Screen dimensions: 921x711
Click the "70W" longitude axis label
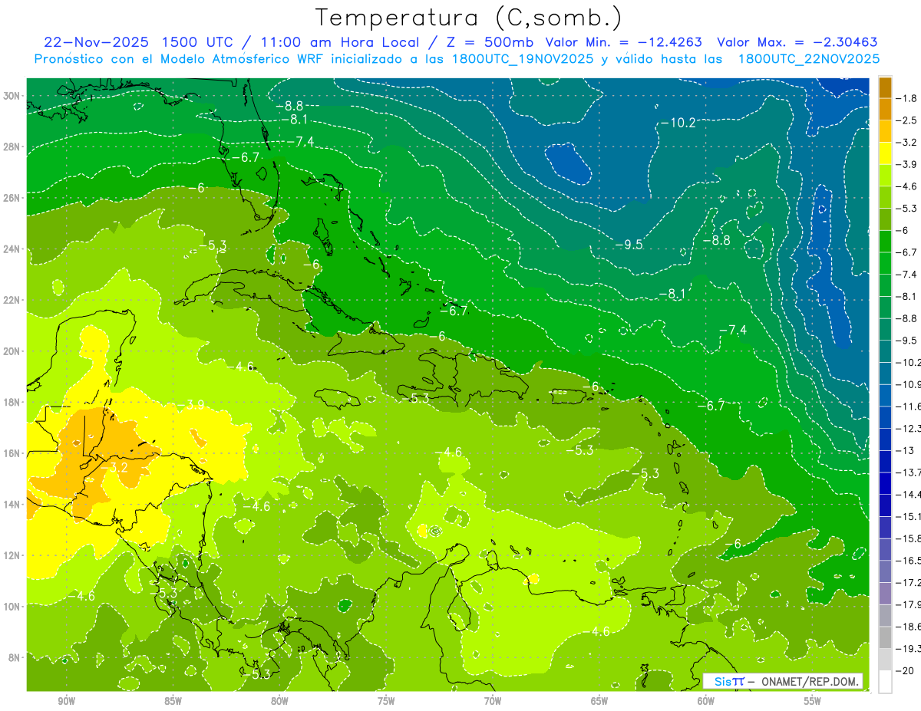point(493,701)
